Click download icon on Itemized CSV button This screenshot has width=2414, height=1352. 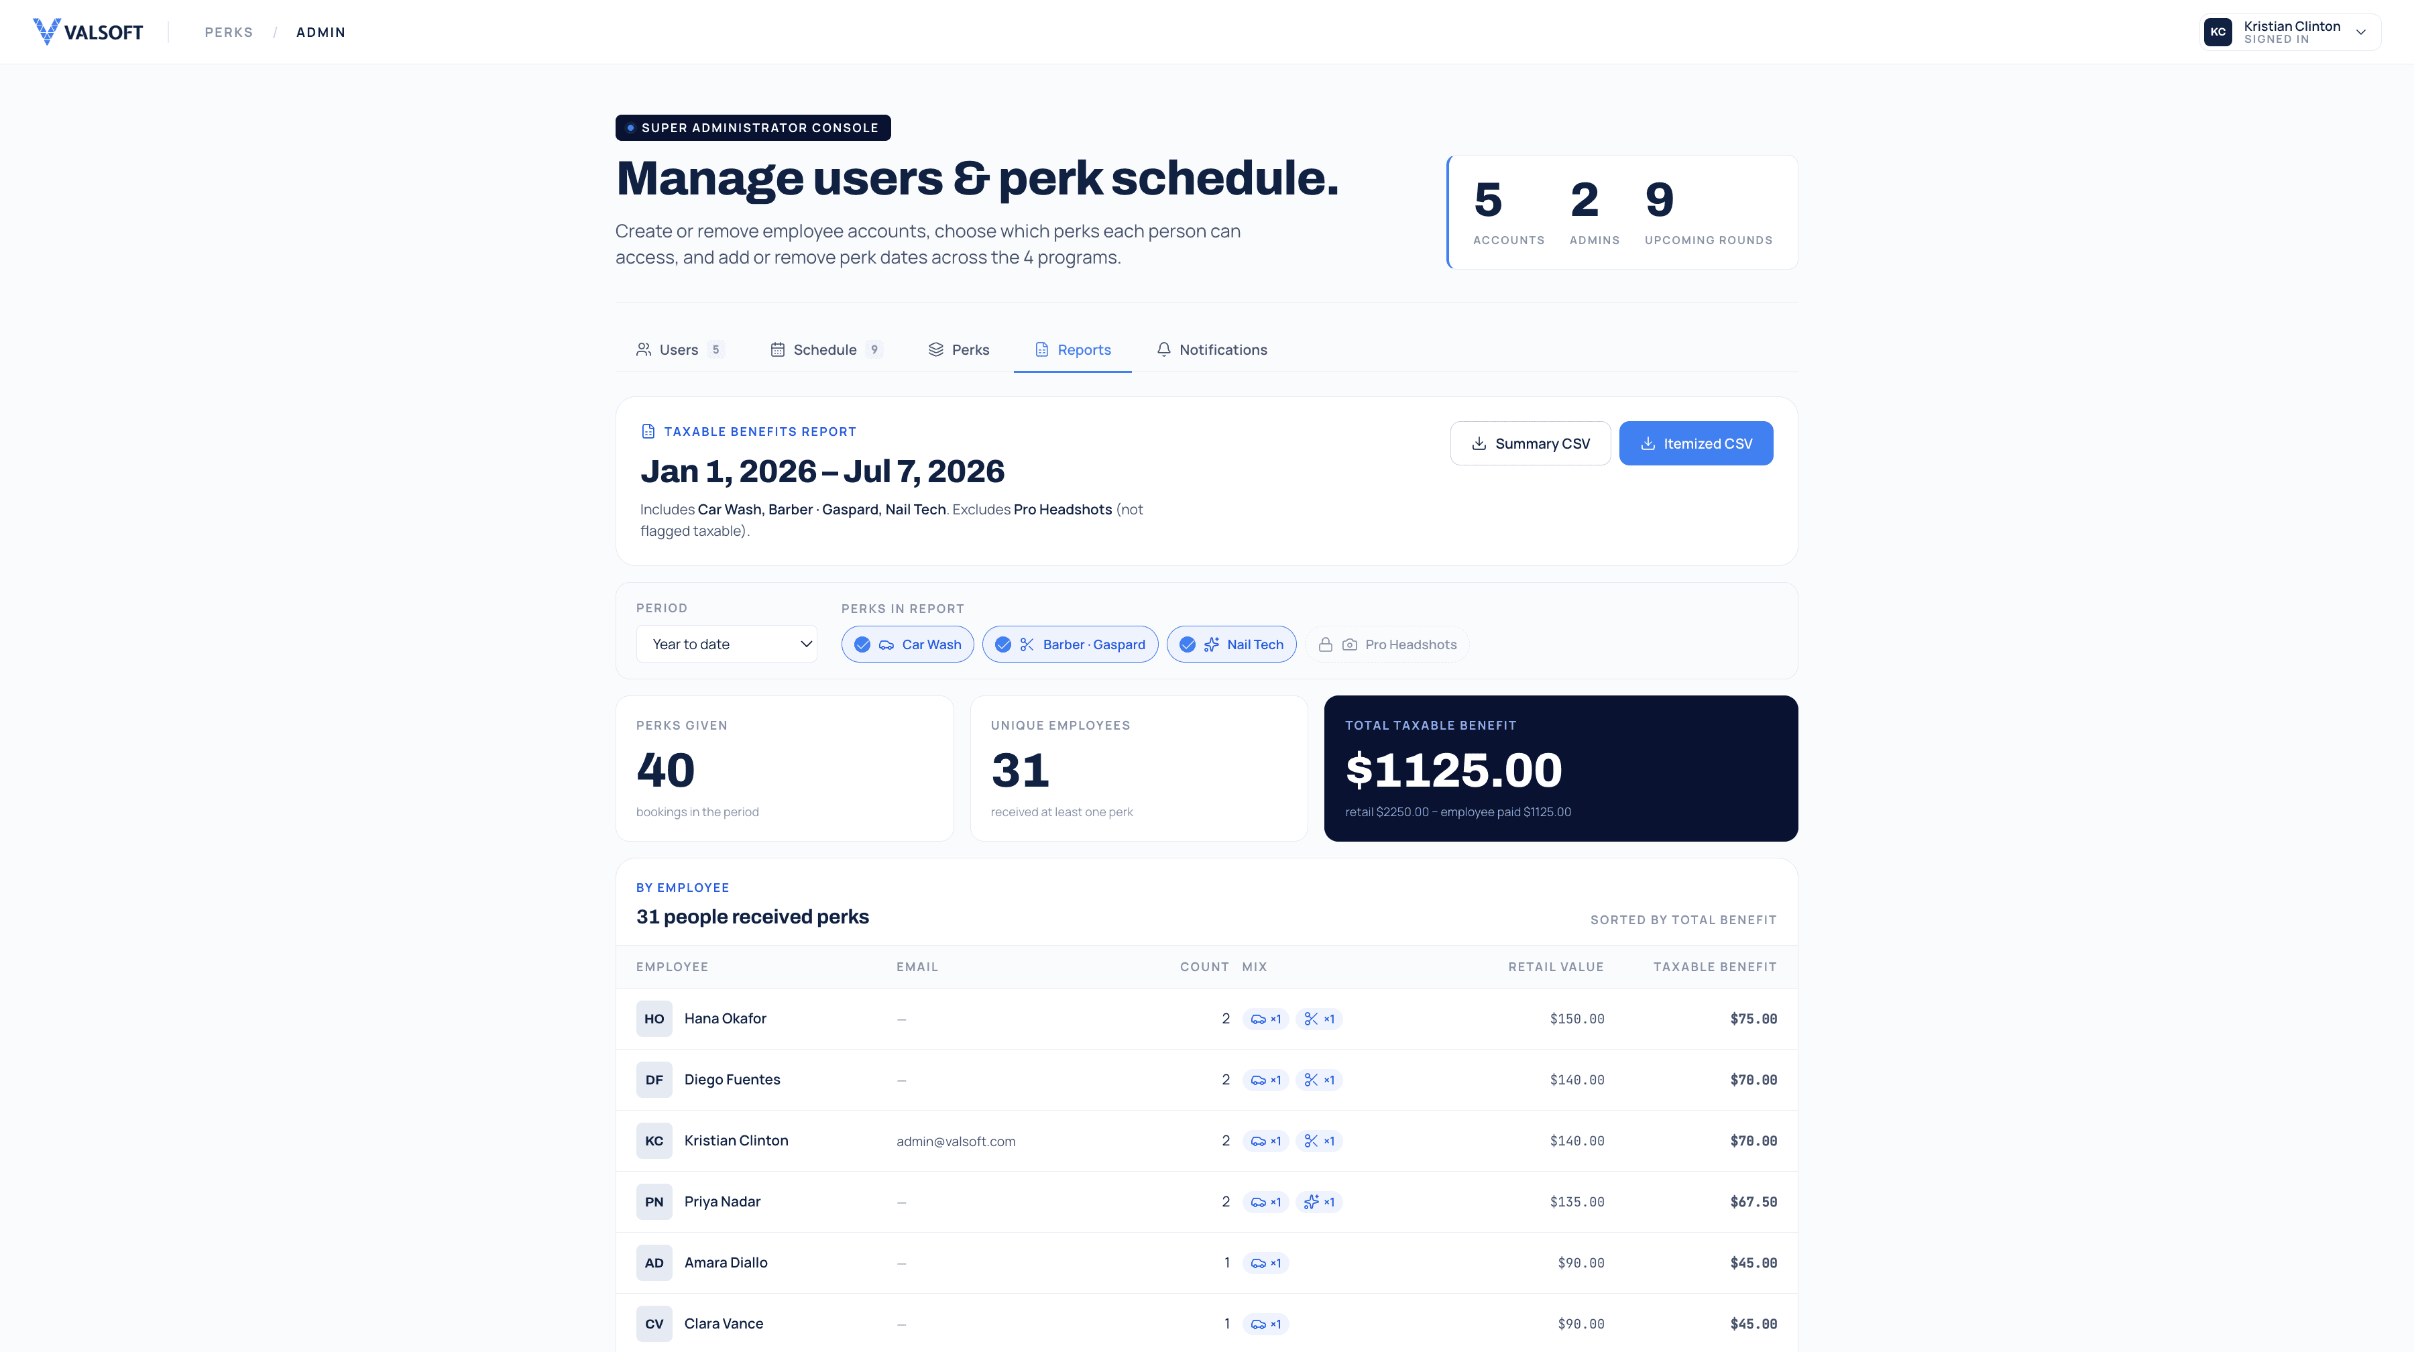[1648, 443]
